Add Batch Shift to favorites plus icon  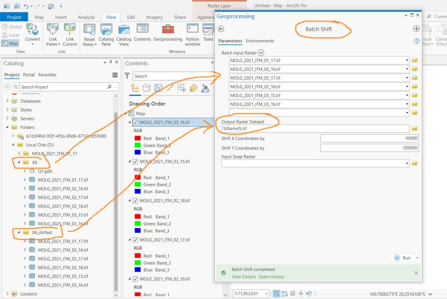(416, 29)
